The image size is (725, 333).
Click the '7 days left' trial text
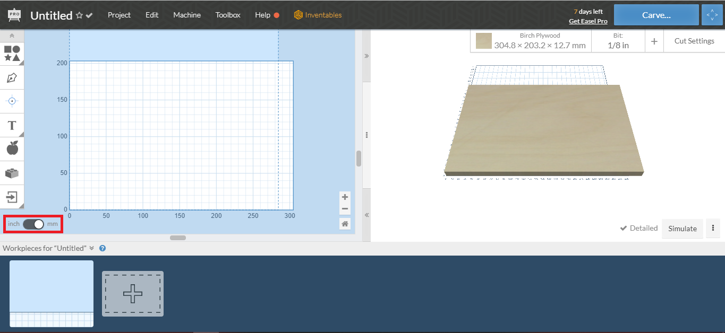click(588, 12)
